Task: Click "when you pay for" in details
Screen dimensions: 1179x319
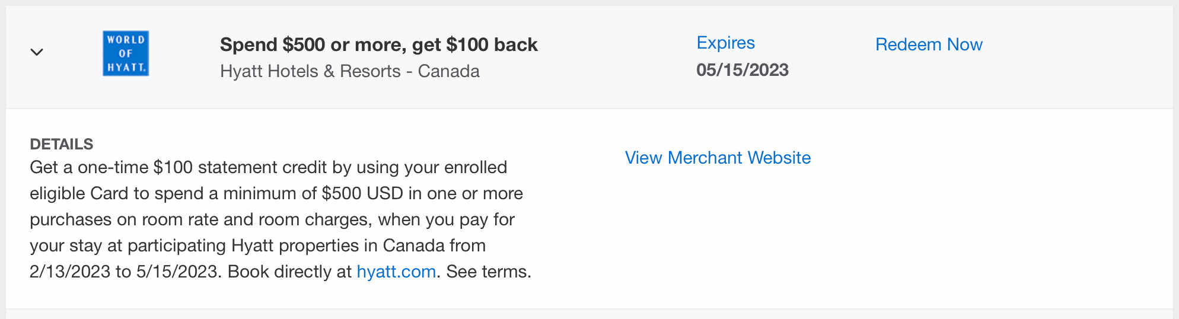Action: click(446, 219)
